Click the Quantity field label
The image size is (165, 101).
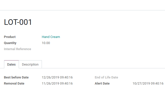[10, 43]
